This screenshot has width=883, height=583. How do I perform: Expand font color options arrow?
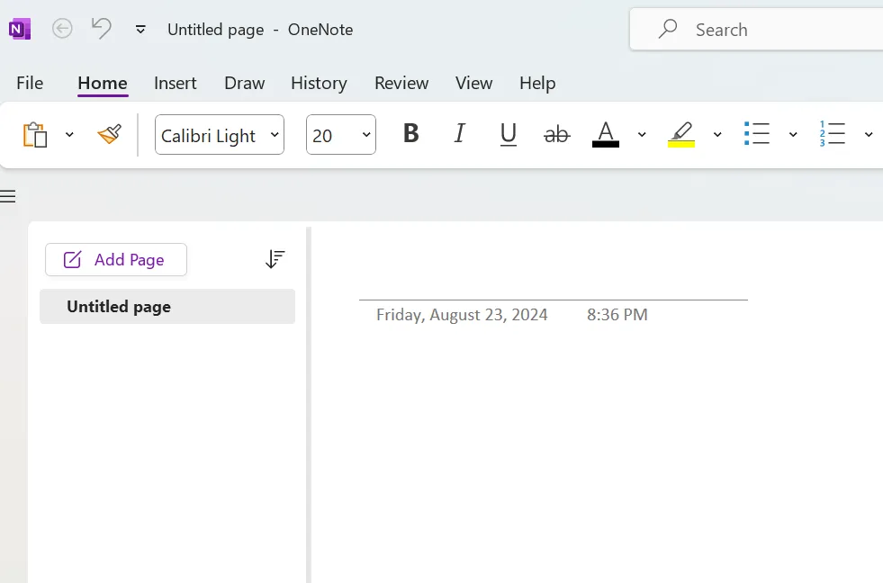[642, 134]
